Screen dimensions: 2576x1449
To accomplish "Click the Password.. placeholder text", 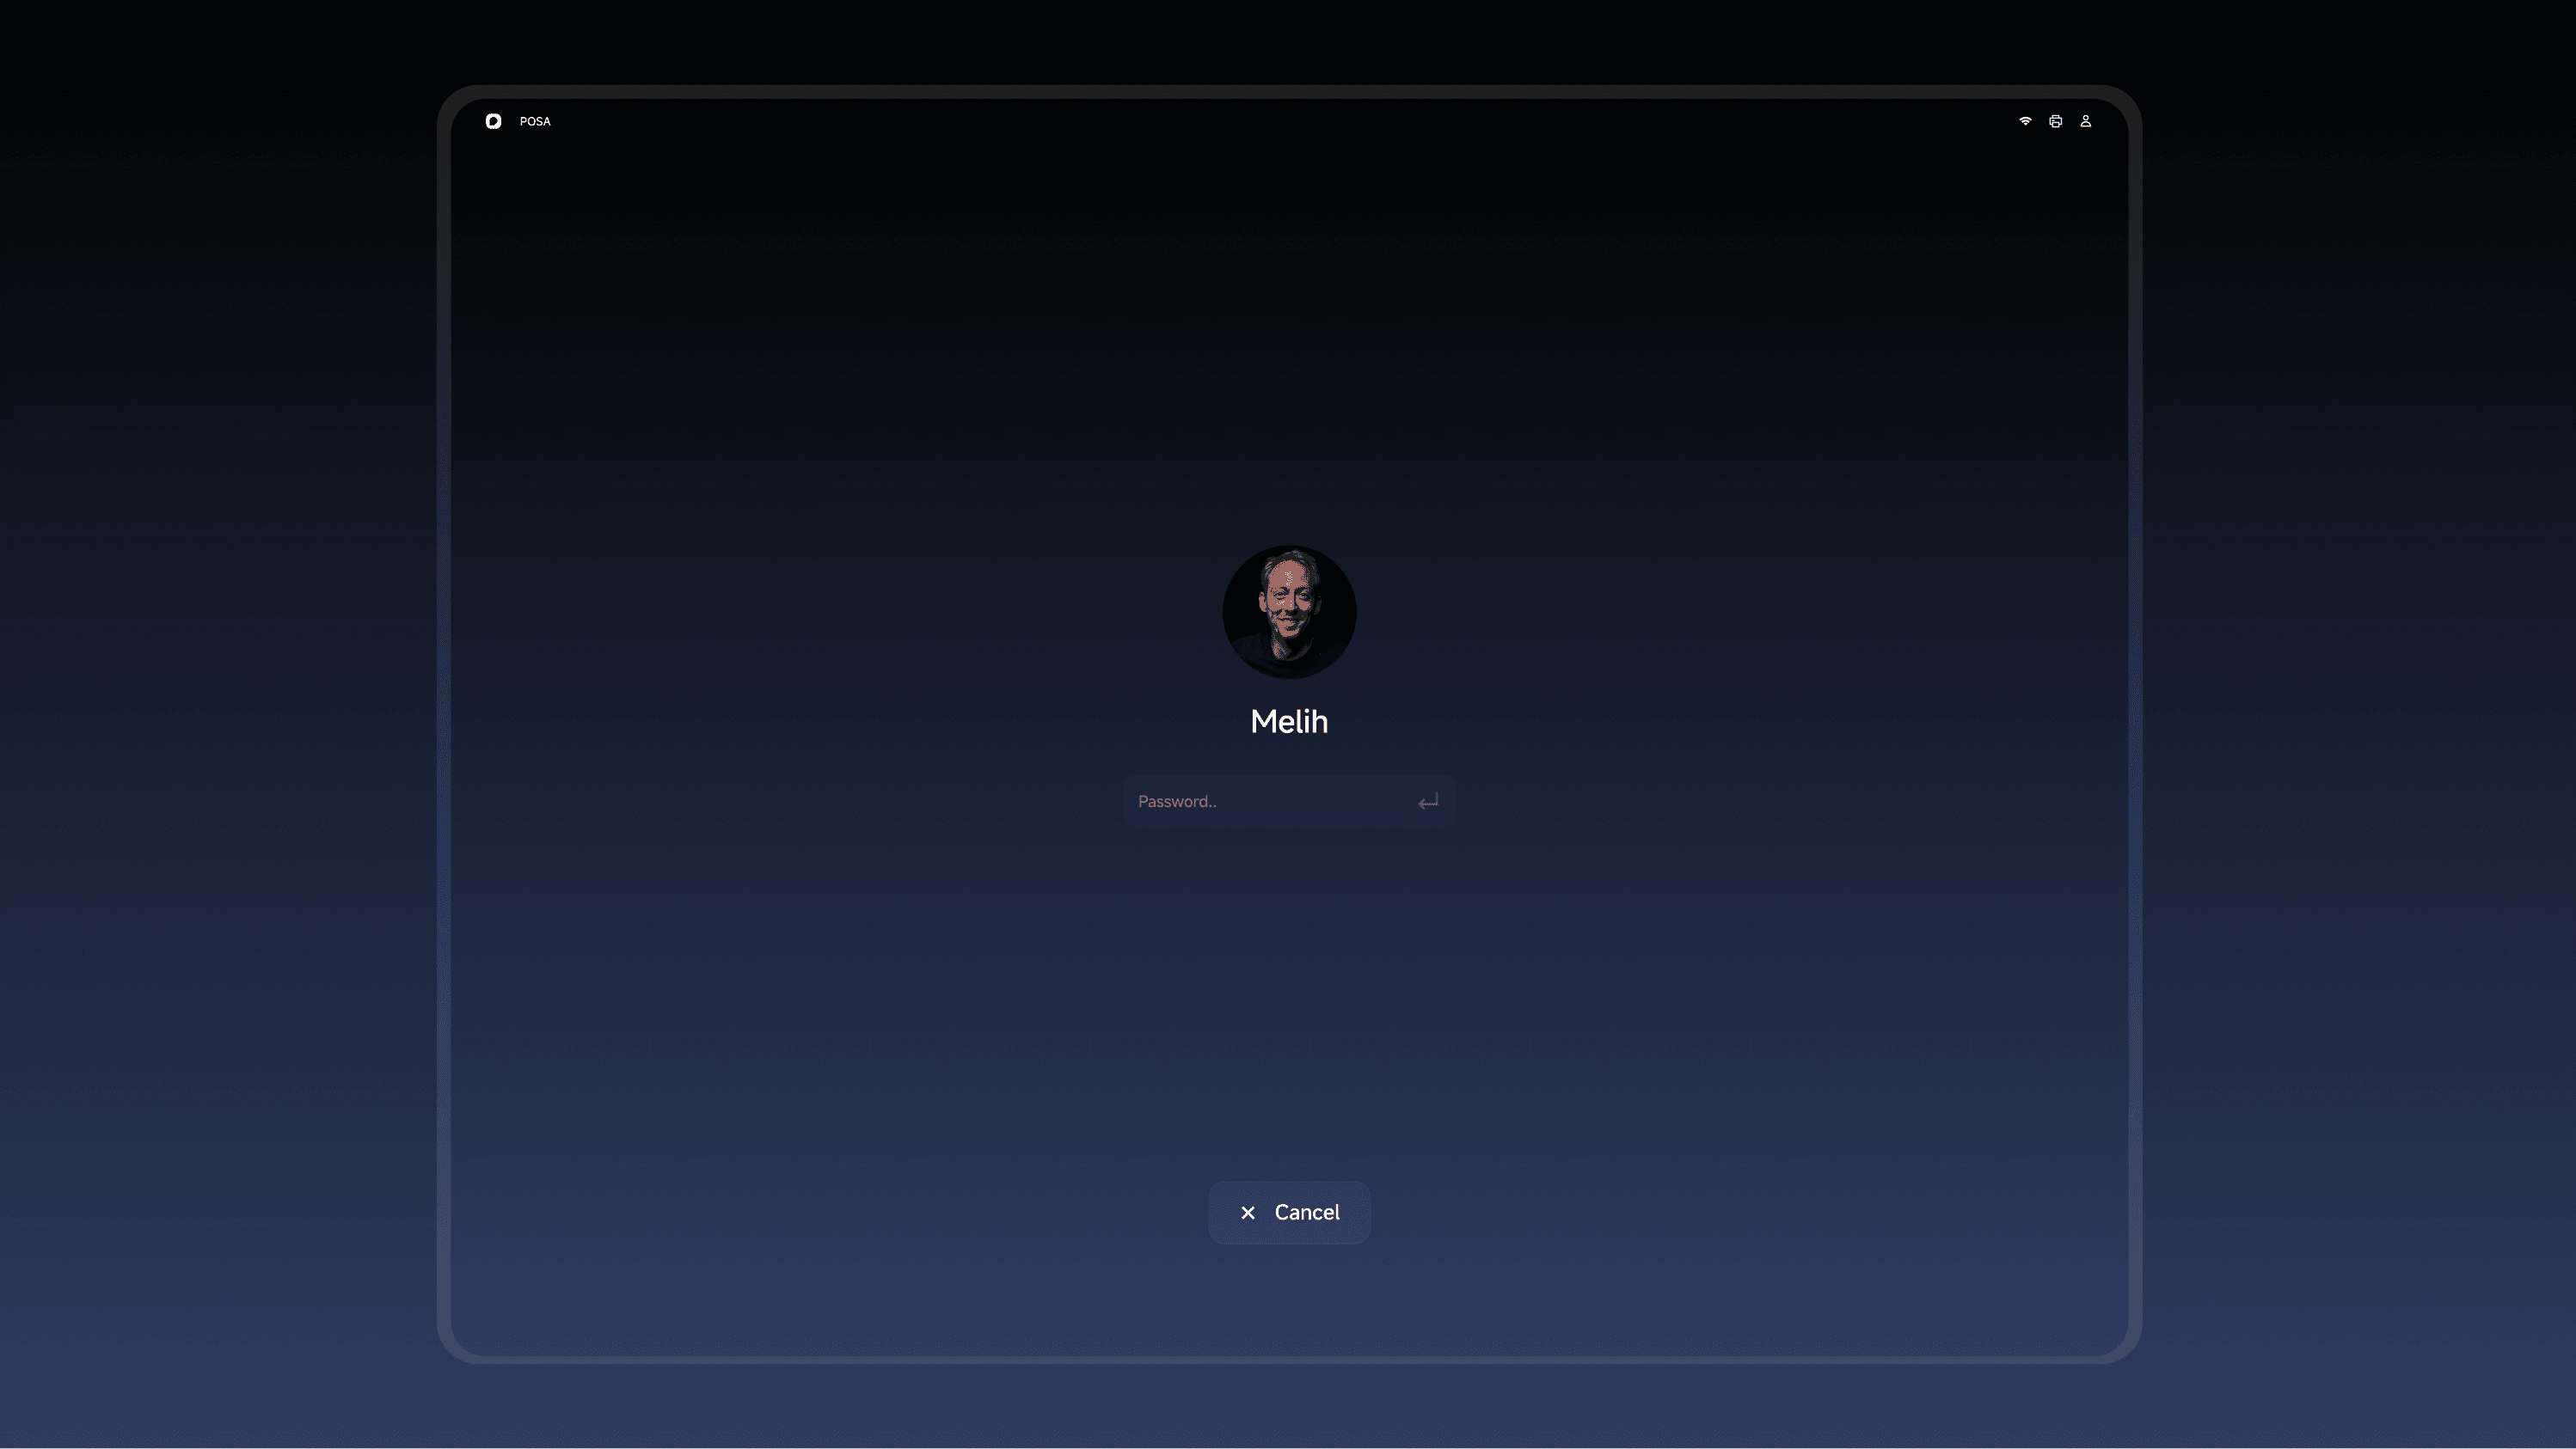I will point(1177,802).
